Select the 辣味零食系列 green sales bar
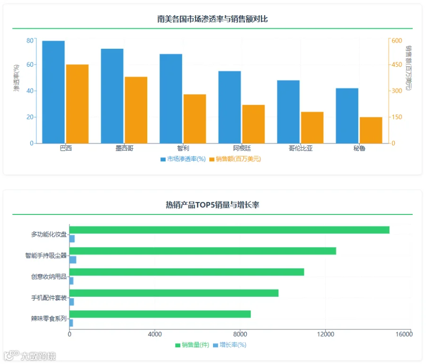The image size is (426, 364). (160, 314)
